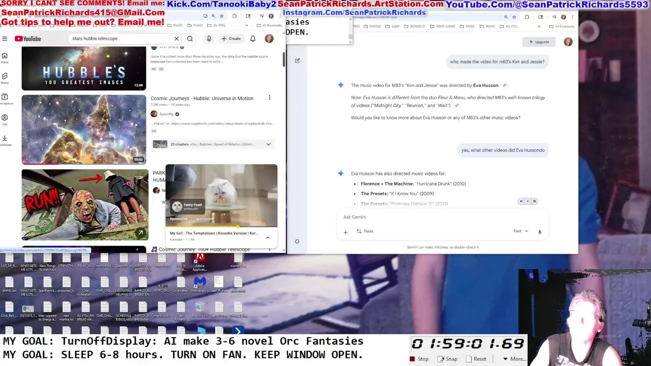Open the 'Cosmic Journey: 100+ Hubble Telescope' result

coord(204,250)
